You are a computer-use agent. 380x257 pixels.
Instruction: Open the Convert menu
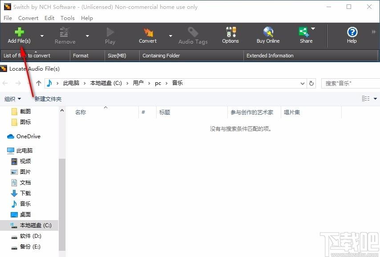pos(28,18)
